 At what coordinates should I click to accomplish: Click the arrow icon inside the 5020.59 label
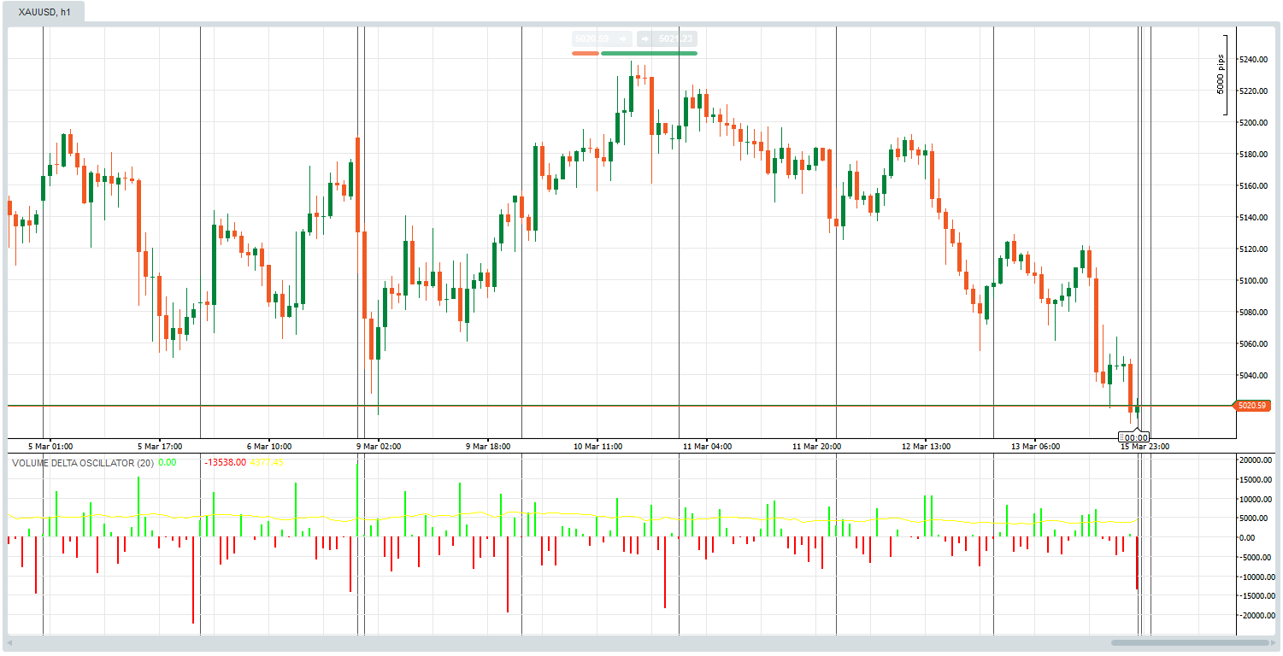623,38
